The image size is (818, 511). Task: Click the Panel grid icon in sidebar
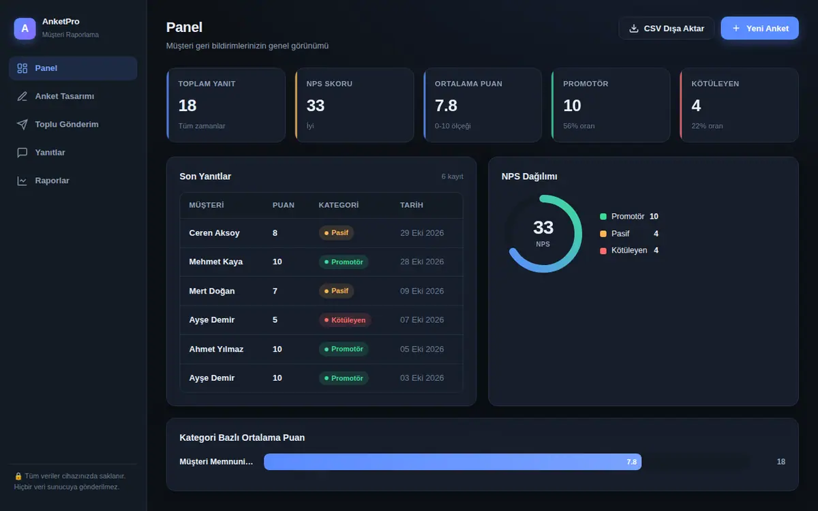click(22, 68)
